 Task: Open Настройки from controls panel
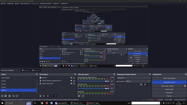pyautogui.click(x=169, y=93)
